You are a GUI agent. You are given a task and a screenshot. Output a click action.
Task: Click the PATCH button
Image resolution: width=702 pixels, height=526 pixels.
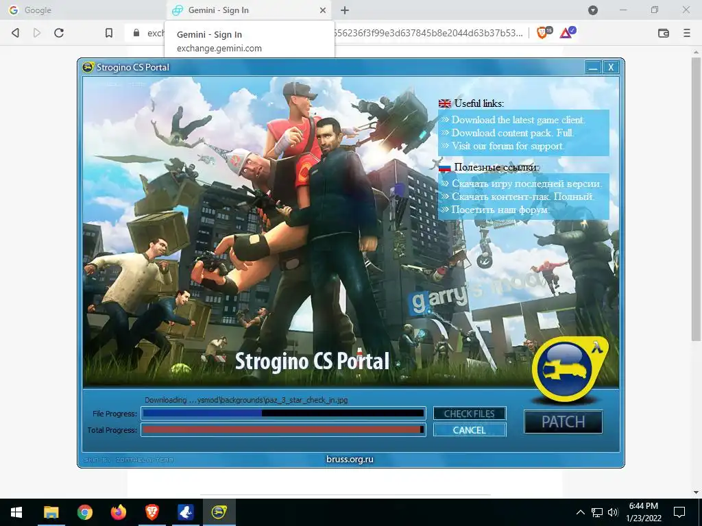pos(564,422)
